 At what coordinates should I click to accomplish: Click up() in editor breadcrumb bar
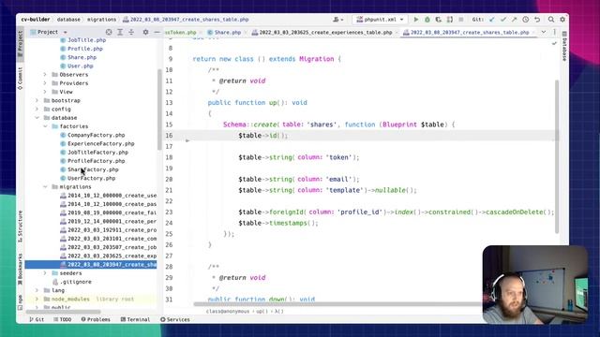click(x=262, y=312)
